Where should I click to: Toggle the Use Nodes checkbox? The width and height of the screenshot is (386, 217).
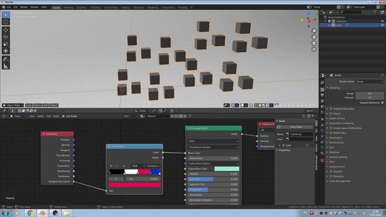click(x=63, y=116)
